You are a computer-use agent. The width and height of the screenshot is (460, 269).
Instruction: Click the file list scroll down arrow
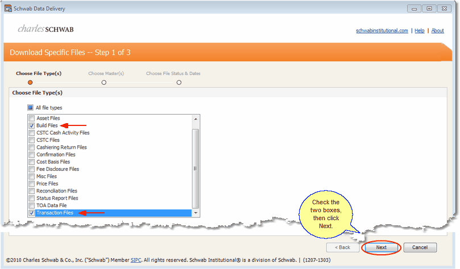196,213
